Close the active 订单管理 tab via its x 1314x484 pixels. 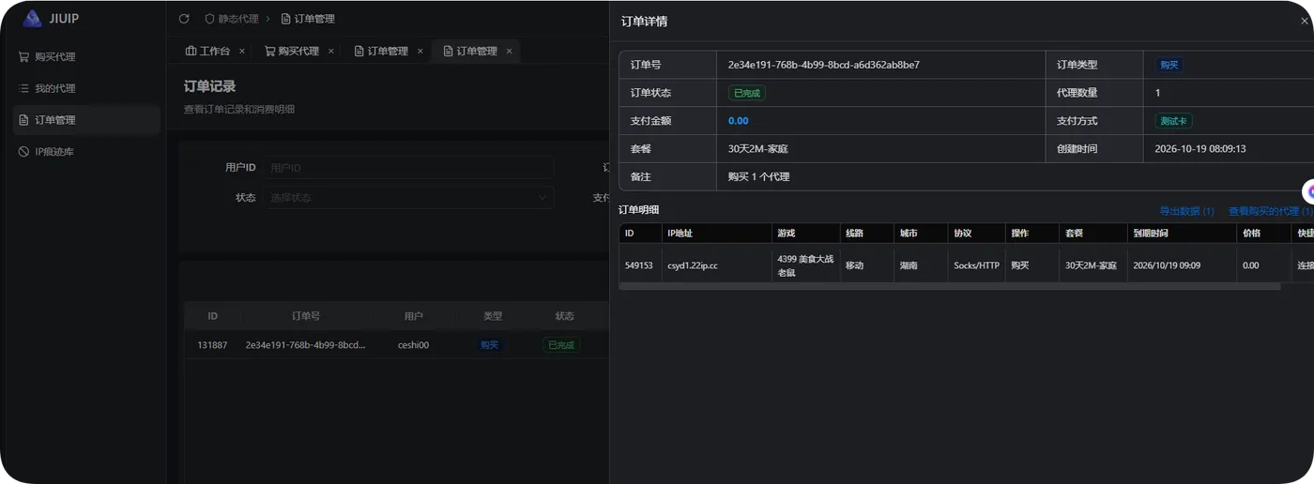pyautogui.click(x=510, y=52)
